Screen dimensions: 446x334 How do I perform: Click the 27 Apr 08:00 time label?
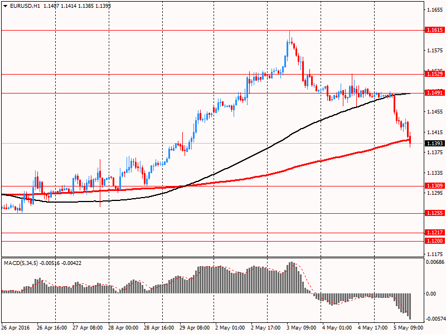click(x=88, y=328)
